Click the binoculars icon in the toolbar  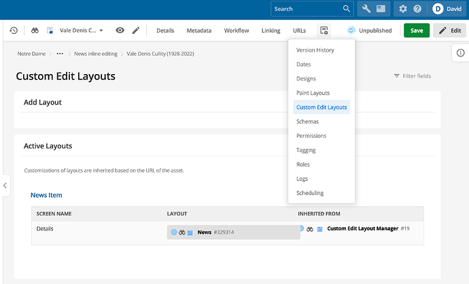[x=35, y=30]
